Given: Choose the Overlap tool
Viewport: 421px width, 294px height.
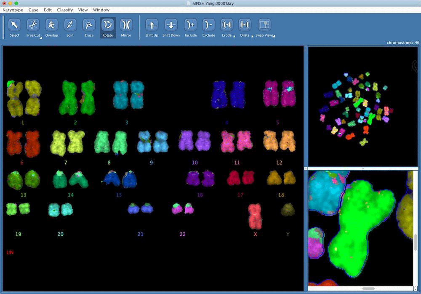Looking at the screenshot, I should click(x=51, y=25).
